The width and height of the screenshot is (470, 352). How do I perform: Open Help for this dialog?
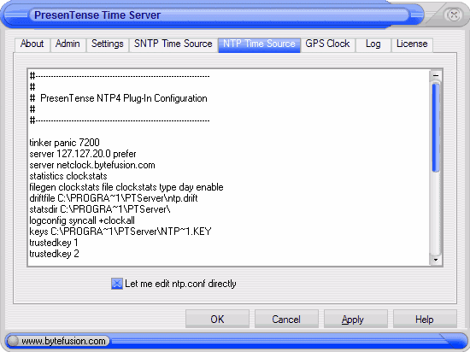click(425, 319)
